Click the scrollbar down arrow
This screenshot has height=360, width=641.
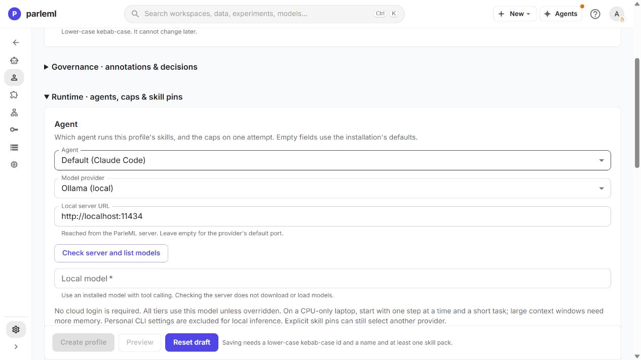pos(637,356)
